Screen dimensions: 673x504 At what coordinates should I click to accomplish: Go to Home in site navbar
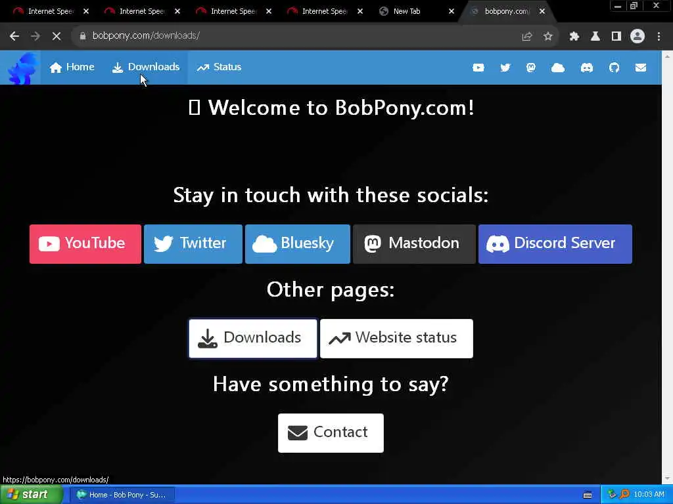[72, 68]
